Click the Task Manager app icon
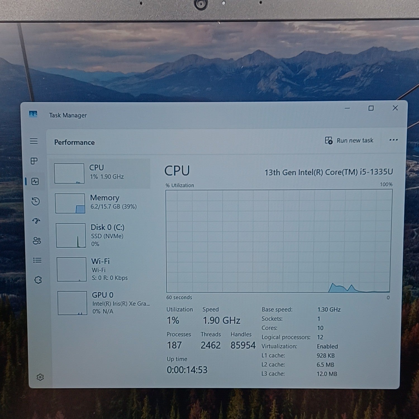This screenshot has height=419, width=419. [x=33, y=114]
